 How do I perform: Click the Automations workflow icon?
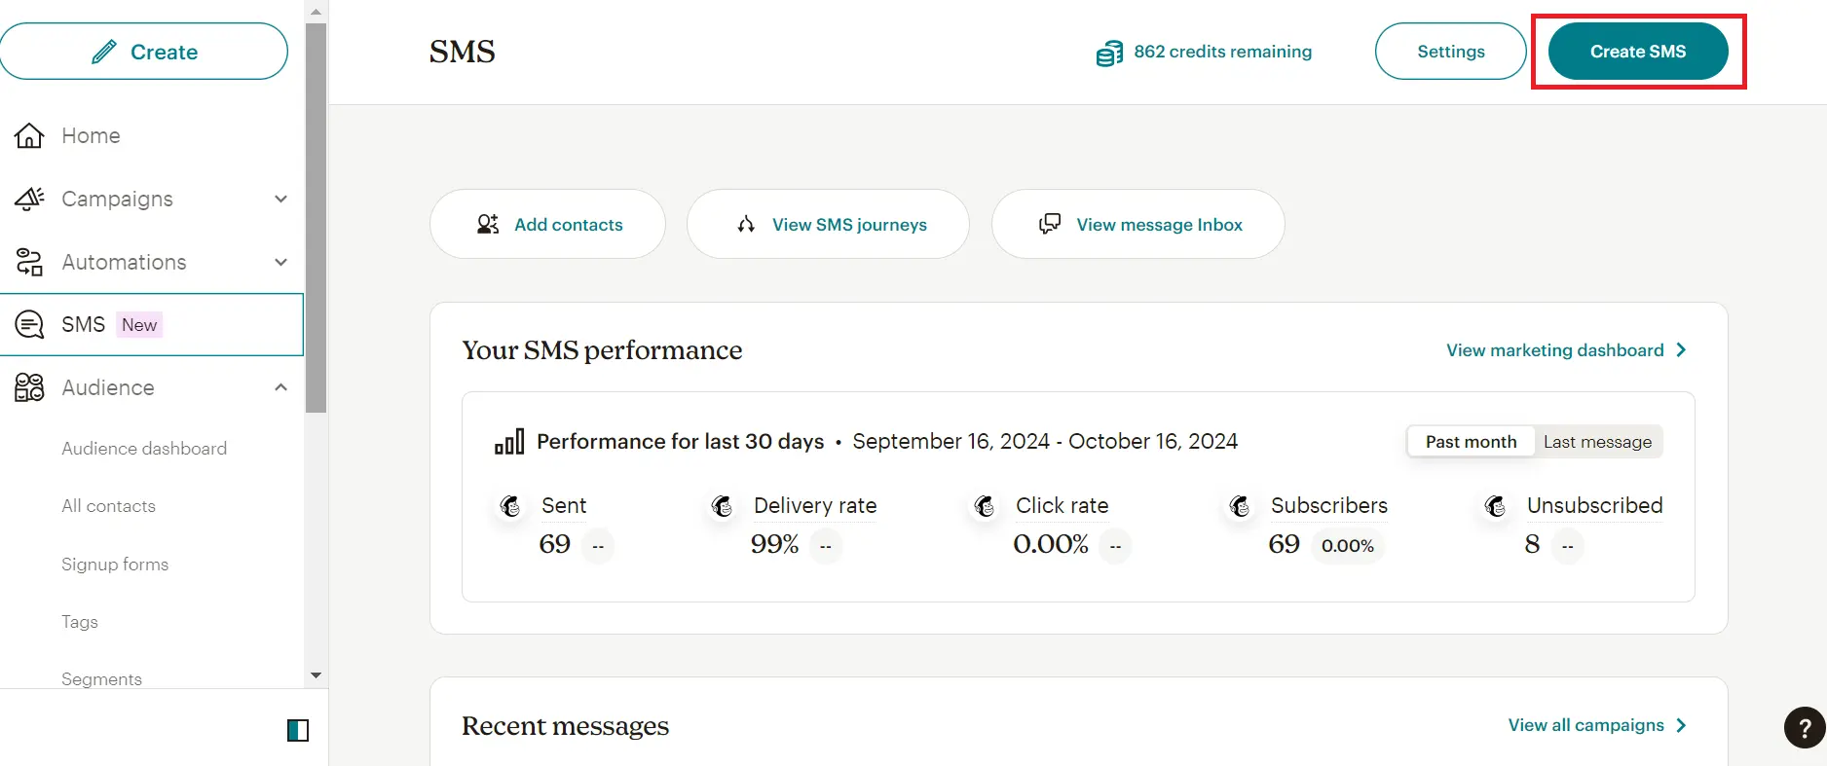pos(29,262)
